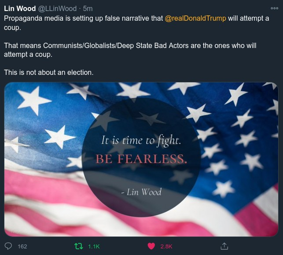Click "It is time to fight." quote
The height and width of the screenshot is (255, 283).
[141, 141]
